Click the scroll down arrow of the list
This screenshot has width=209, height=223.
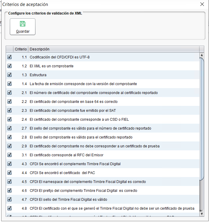(202, 214)
